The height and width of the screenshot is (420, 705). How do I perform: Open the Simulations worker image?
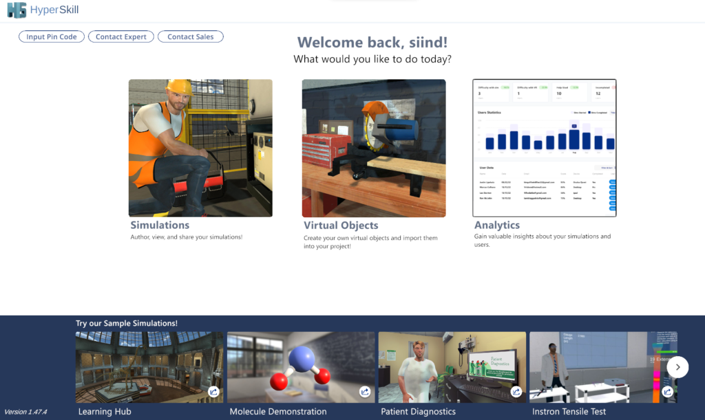point(200,148)
